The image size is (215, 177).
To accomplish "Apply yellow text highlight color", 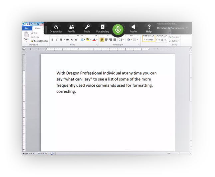I will 88,40.
